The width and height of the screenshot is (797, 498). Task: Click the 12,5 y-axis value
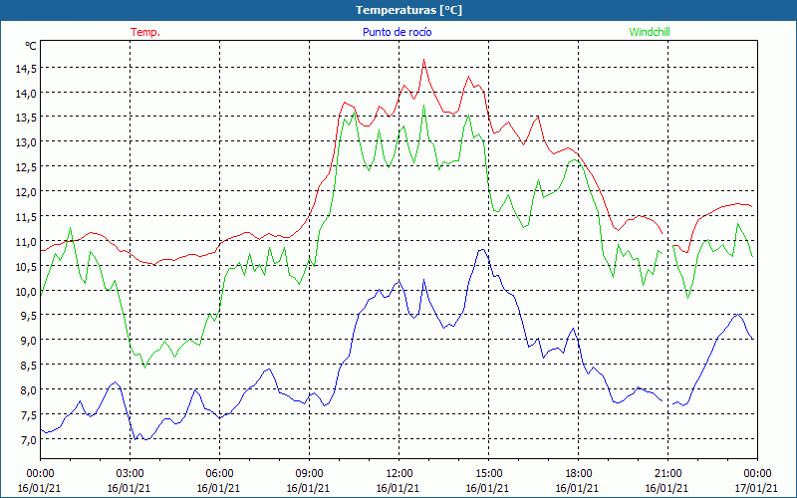[26, 167]
